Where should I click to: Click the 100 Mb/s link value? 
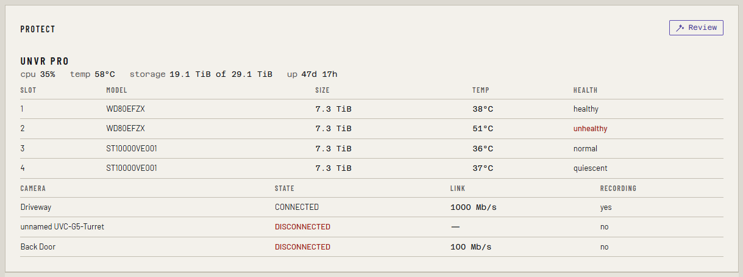click(471, 247)
